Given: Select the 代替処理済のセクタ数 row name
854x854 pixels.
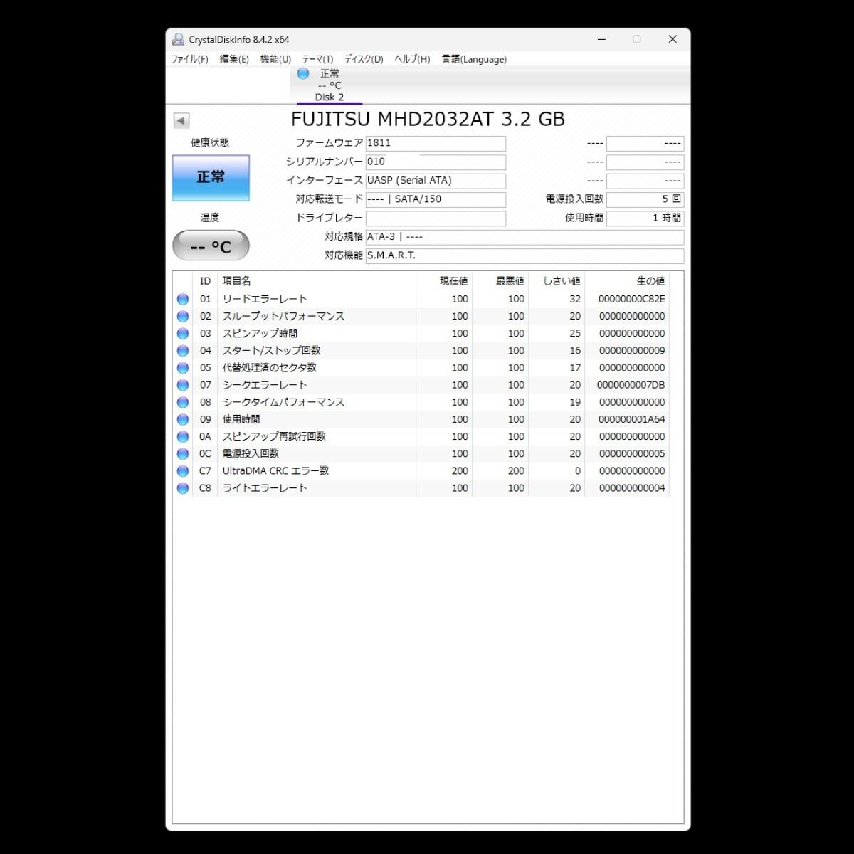Looking at the screenshot, I should 269,368.
